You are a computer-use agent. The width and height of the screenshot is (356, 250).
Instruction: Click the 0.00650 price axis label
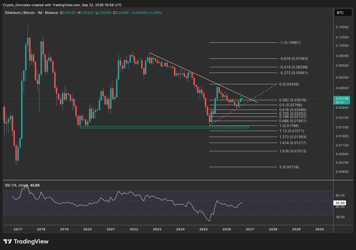click(x=342, y=172)
